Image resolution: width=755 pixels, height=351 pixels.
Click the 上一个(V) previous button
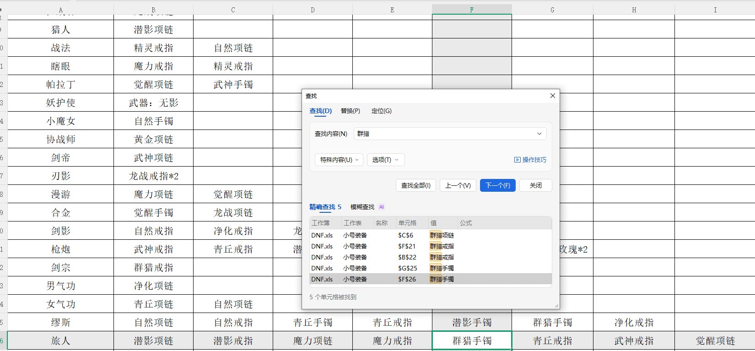pyautogui.click(x=458, y=185)
